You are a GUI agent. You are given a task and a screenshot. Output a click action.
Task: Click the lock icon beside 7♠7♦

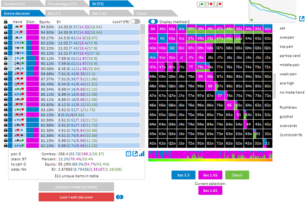pyautogui.click(x=6, y=53)
